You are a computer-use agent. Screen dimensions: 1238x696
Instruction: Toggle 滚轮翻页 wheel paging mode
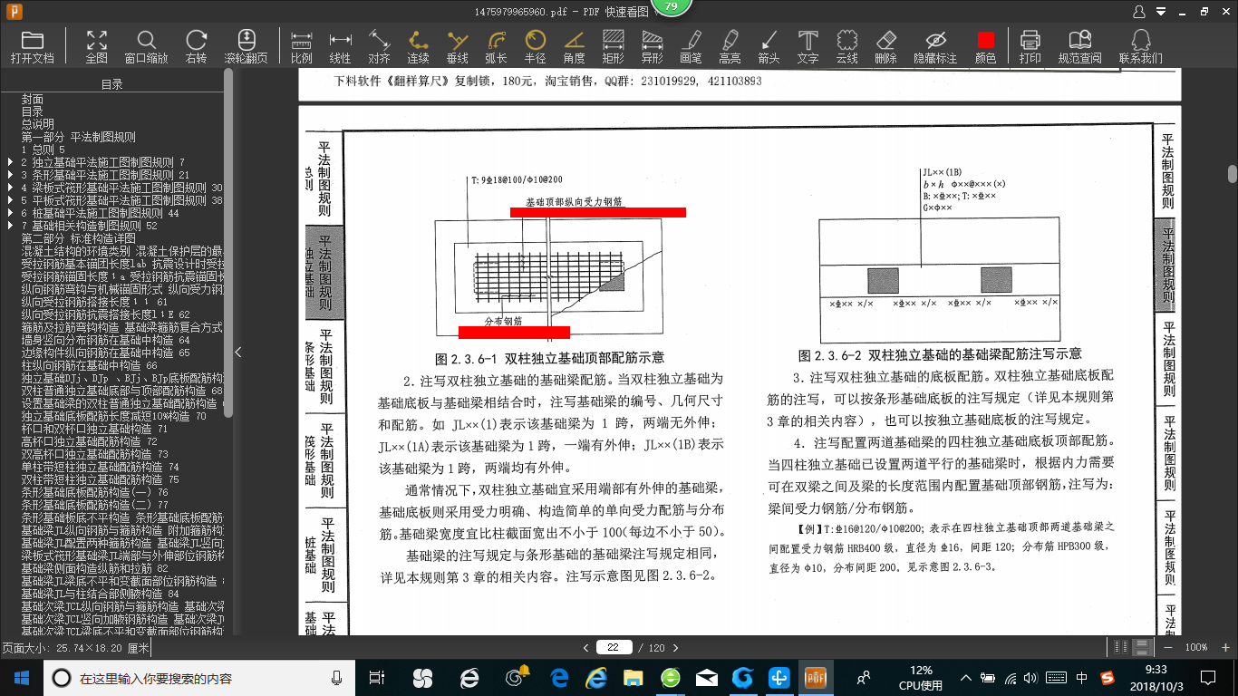coord(246,46)
